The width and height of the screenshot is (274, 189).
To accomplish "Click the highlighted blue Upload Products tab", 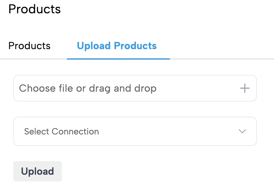I will (x=117, y=46).
